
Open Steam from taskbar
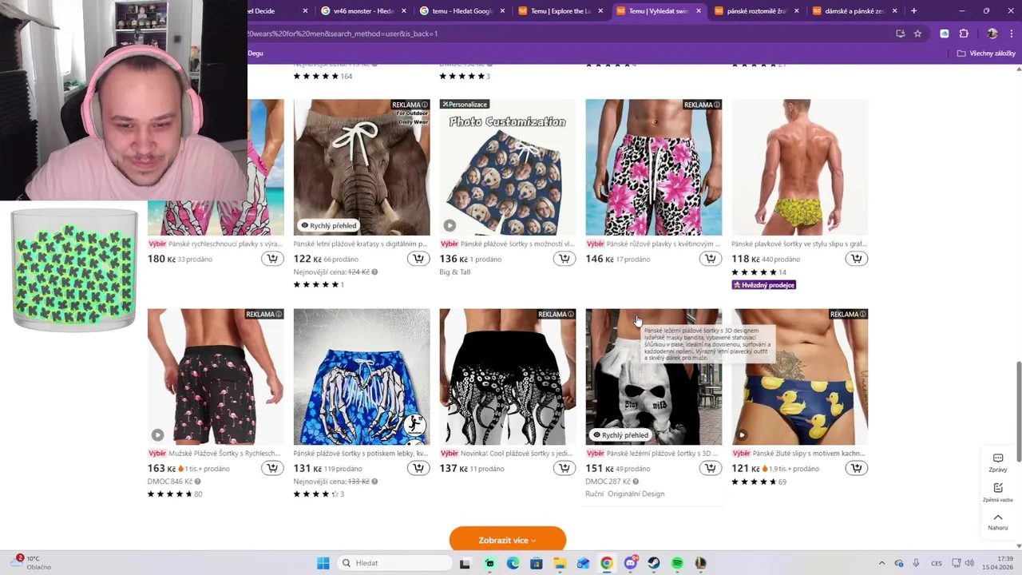(x=654, y=563)
